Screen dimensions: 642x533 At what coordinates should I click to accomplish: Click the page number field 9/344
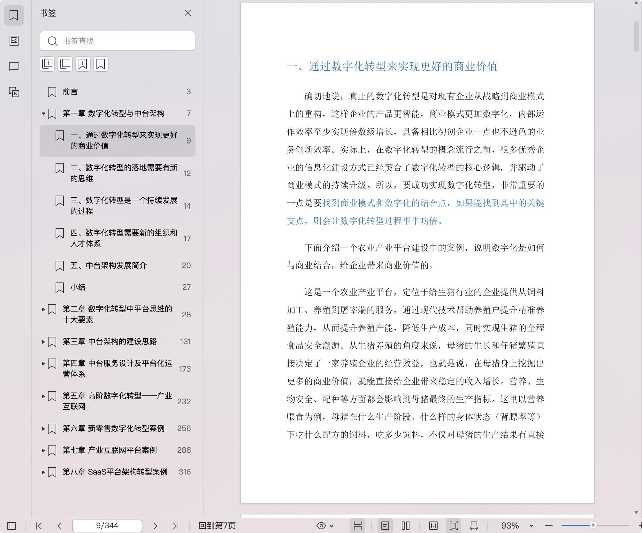[107, 526]
